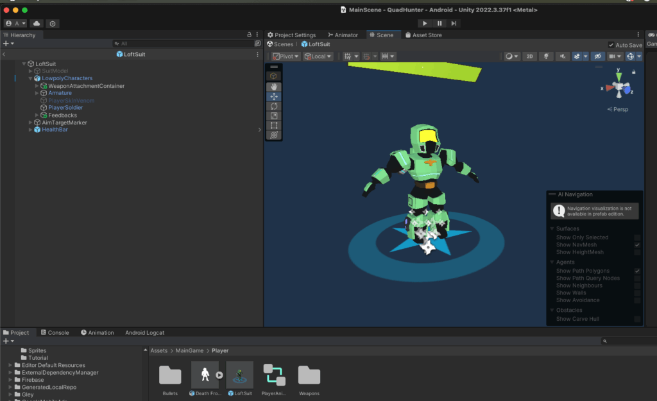Select the Transform tool
Viewport: 657px width, 401px height.
[274, 135]
